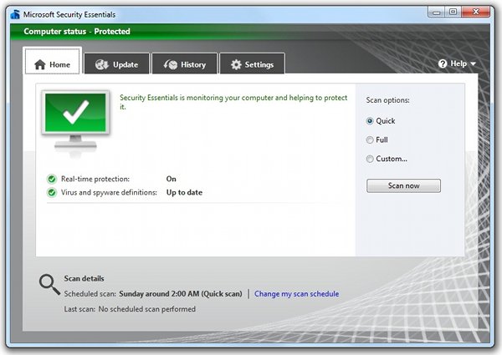This screenshot has height=355, width=502.
Task: Click the 'Scan options:' label
Action: click(387, 100)
